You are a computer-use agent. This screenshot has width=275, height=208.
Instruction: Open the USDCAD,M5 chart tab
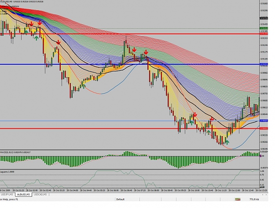tap(40, 194)
